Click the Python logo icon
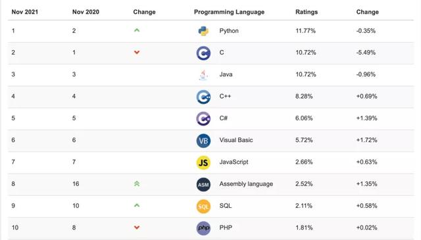The width and height of the screenshot is (421, 240). 203,31
